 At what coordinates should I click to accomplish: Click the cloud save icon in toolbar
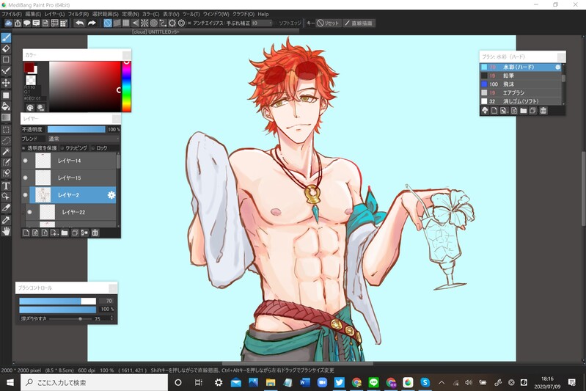[8, 23]
